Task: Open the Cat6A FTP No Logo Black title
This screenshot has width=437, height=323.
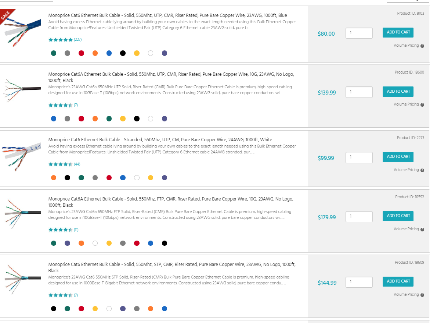Action: (170, 202)
